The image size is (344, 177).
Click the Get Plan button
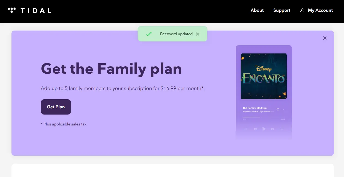click(56, 107)
